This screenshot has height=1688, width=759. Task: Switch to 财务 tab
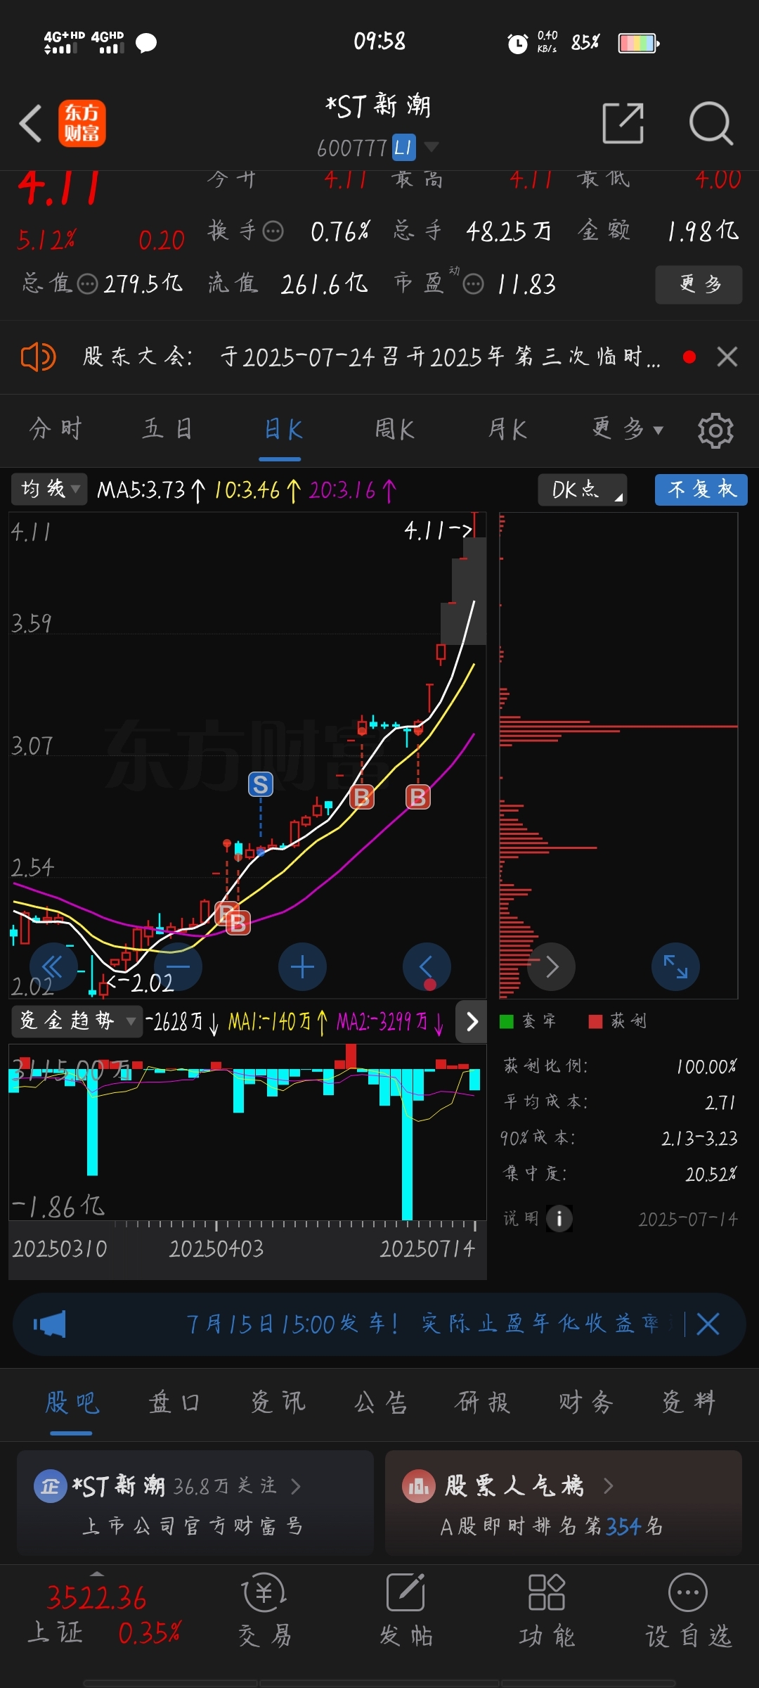(x=585, y=1402)
